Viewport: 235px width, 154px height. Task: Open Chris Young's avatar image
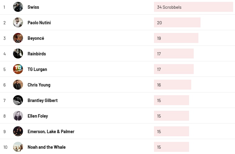(18, 85)
